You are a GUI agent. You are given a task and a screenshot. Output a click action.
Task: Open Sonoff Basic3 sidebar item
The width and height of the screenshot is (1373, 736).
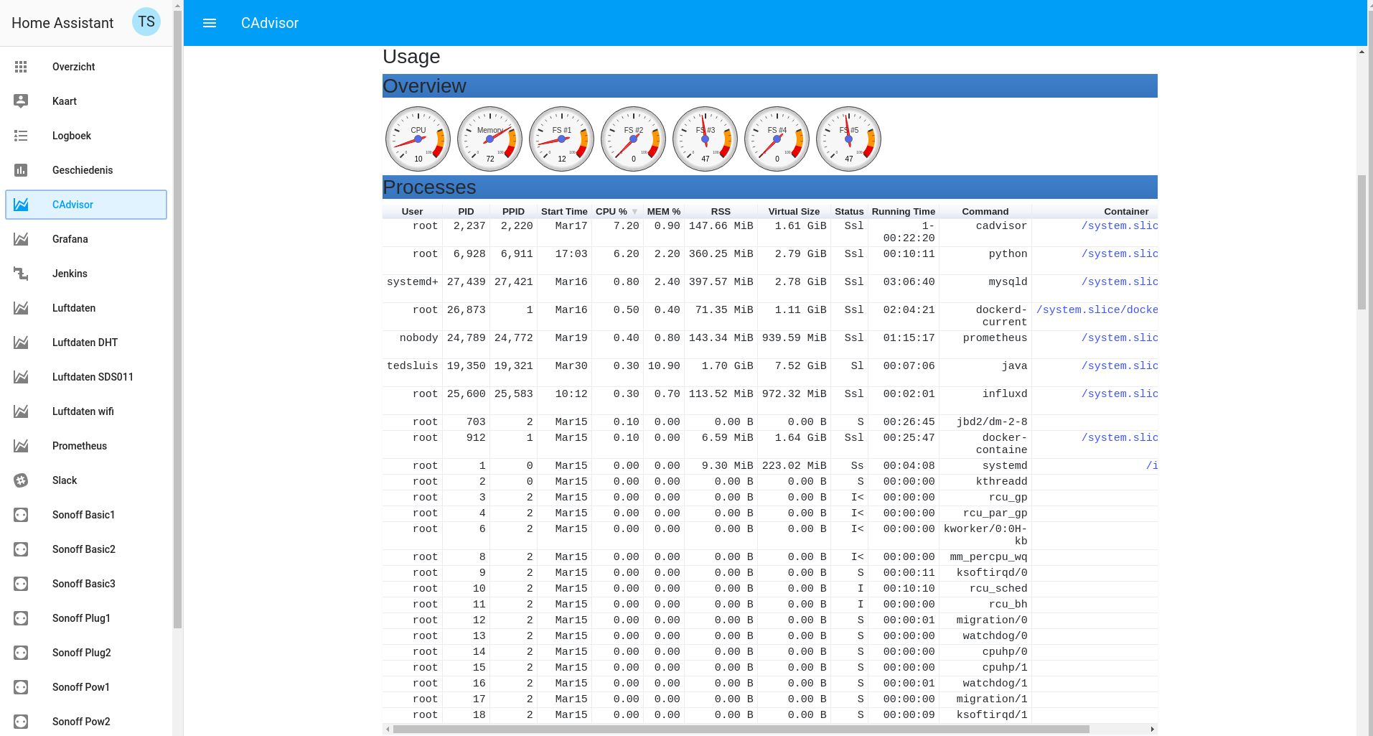tap(86, 584)
